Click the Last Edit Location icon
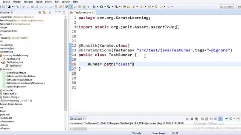Image resolution: width=241 pixels, height=135 pixels. (x=157, y=7)
